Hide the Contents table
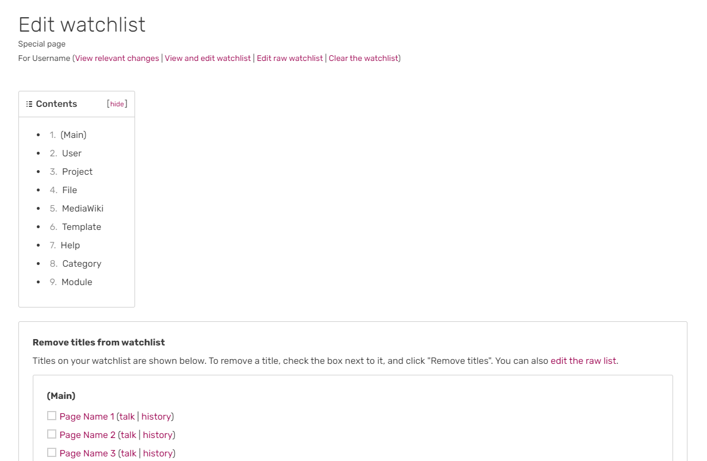This screenshot has height=461, width=707. (117, 104)
